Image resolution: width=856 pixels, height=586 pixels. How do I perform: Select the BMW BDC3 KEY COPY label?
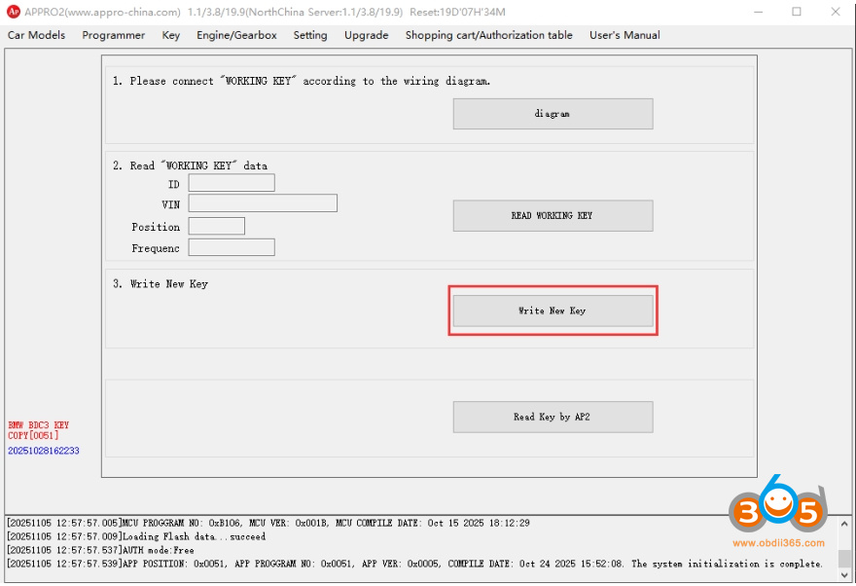tap(39, 430)
